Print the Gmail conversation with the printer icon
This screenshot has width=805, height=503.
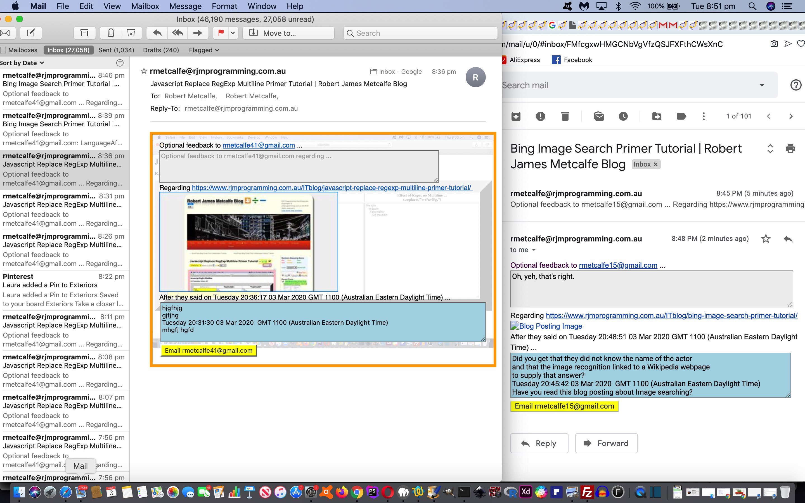pos(790,148)
